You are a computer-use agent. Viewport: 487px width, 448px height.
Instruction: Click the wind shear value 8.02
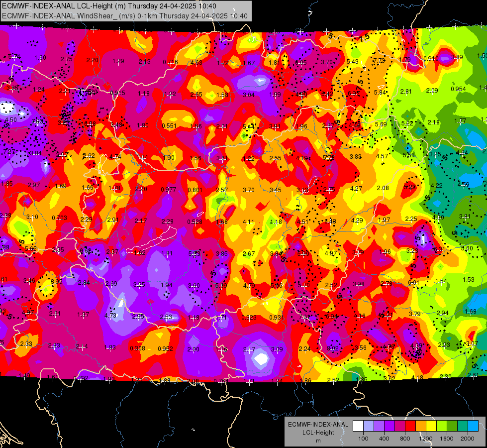point(333,348)
